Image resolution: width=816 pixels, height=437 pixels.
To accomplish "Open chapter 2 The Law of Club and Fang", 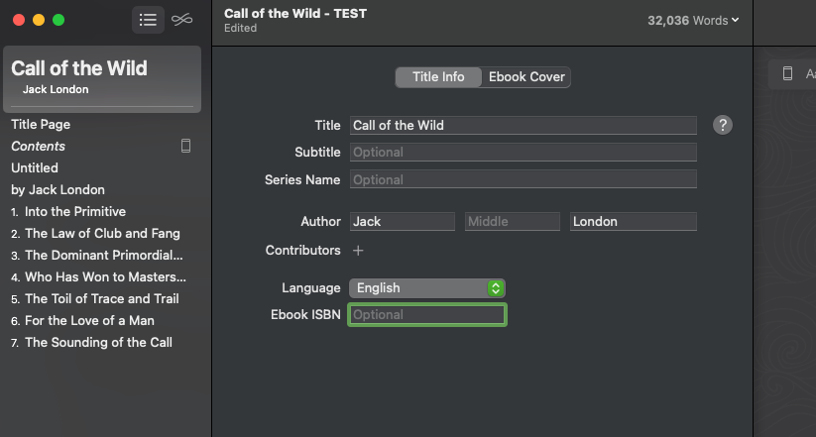I will pos(95,234).
